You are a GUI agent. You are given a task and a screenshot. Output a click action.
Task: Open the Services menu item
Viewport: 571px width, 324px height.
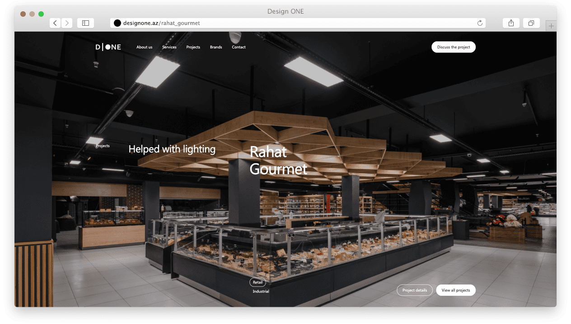coord(169,47)
